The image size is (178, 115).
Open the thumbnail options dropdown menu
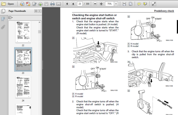(10, 18)
